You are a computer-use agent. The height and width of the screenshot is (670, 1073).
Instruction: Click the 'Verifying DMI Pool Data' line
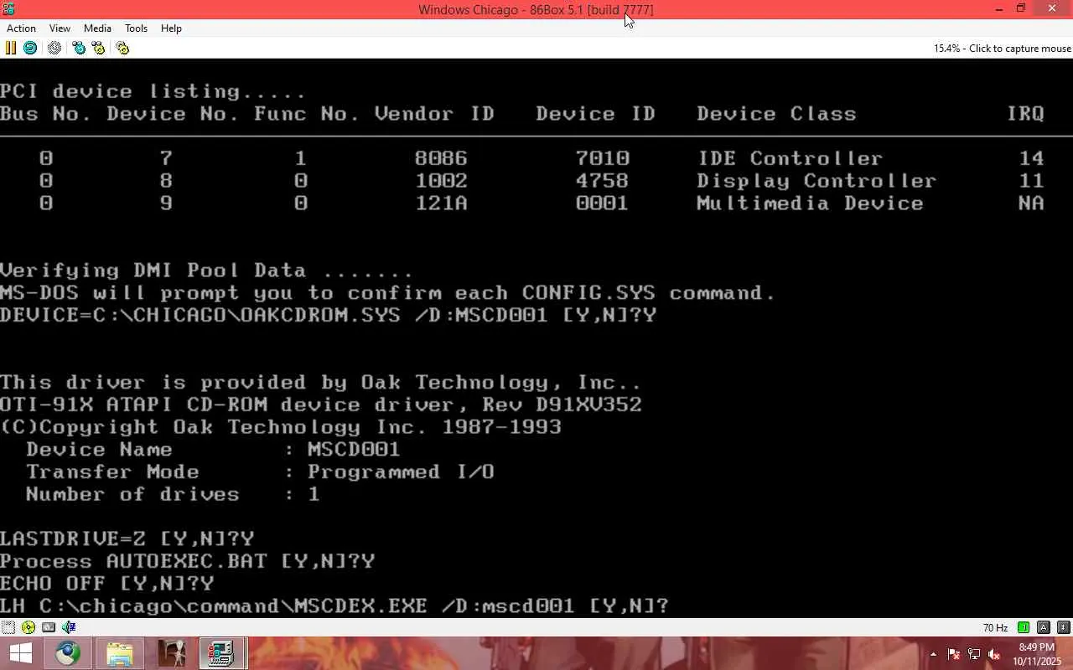(206, 271)
